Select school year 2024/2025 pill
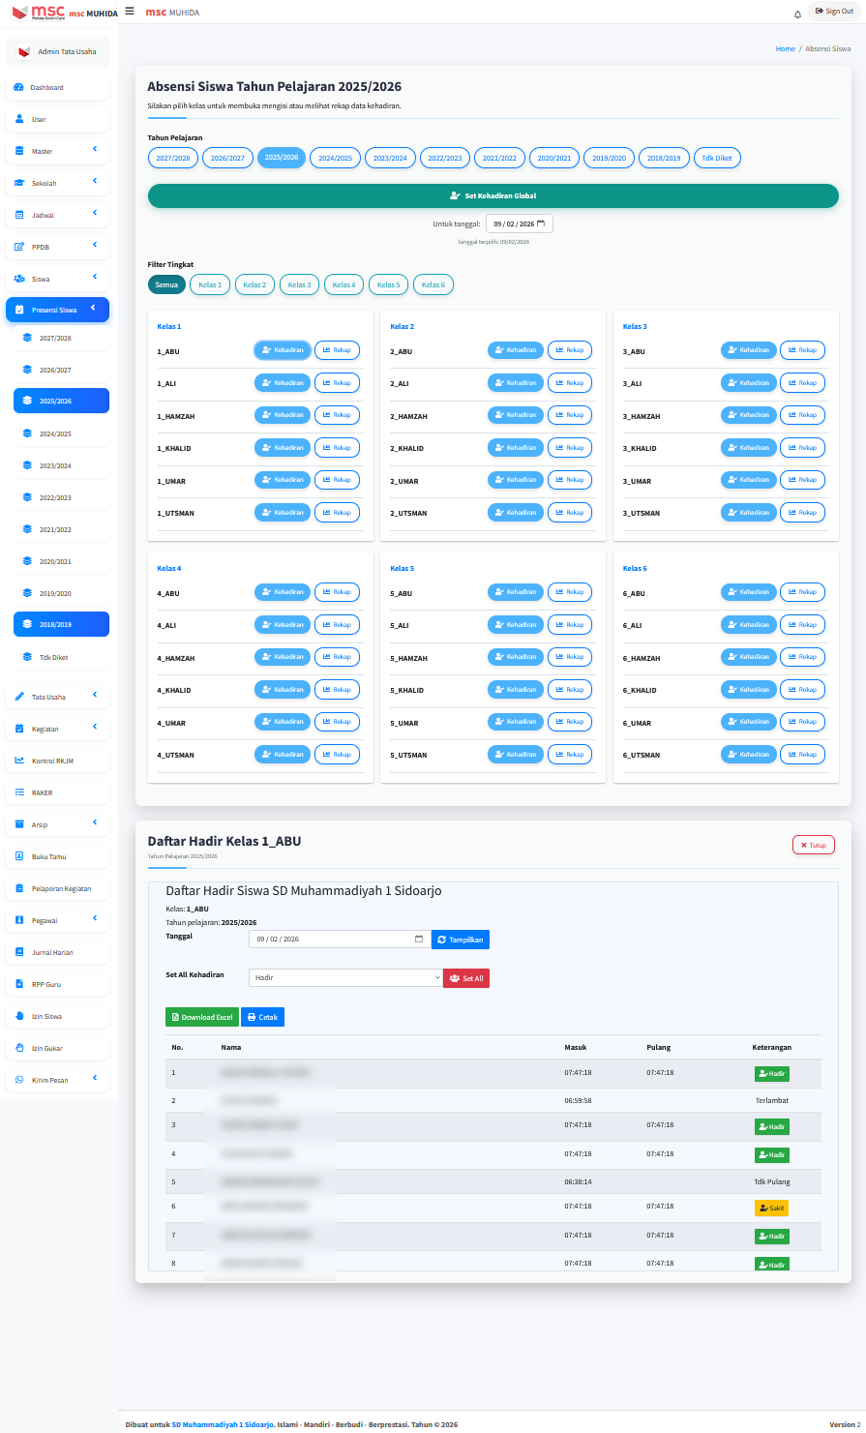Screen dimensions: 866x1433 pyautogui.click(x=334, y=158)
